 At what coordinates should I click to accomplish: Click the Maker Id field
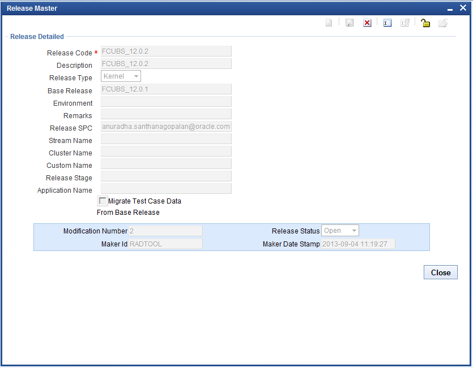(x=165, y=244)
